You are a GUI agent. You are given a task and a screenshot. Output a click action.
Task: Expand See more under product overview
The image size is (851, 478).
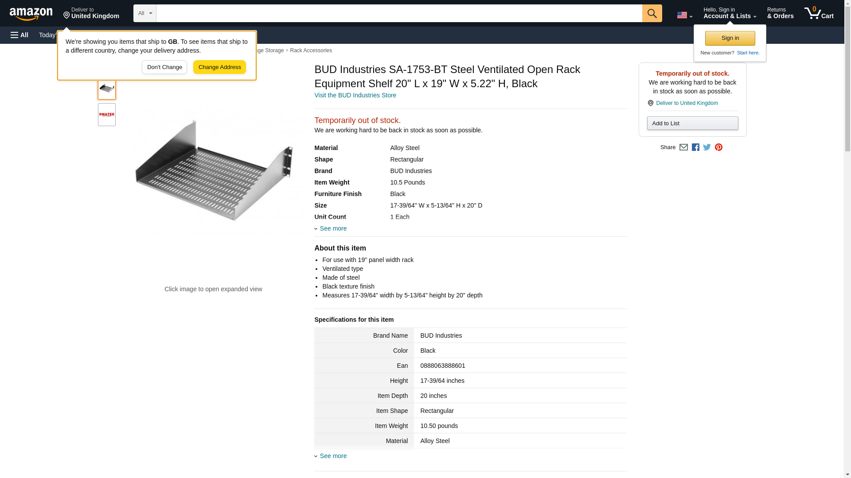coord(333,228)
